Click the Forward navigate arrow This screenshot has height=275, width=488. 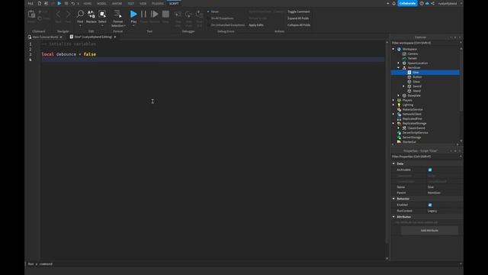68,14
